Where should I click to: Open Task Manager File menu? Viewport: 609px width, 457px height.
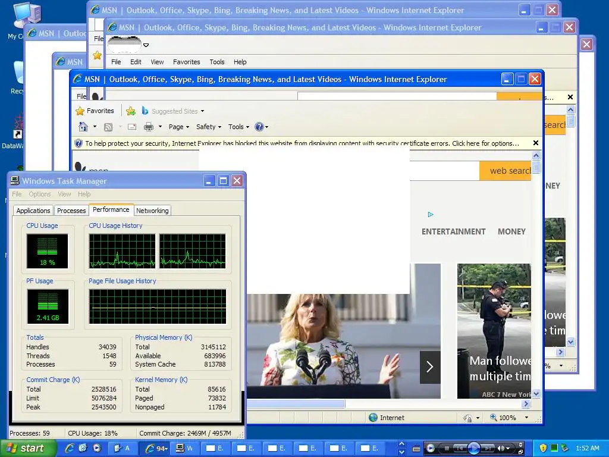pyautogui.click(x=17, y=194)
